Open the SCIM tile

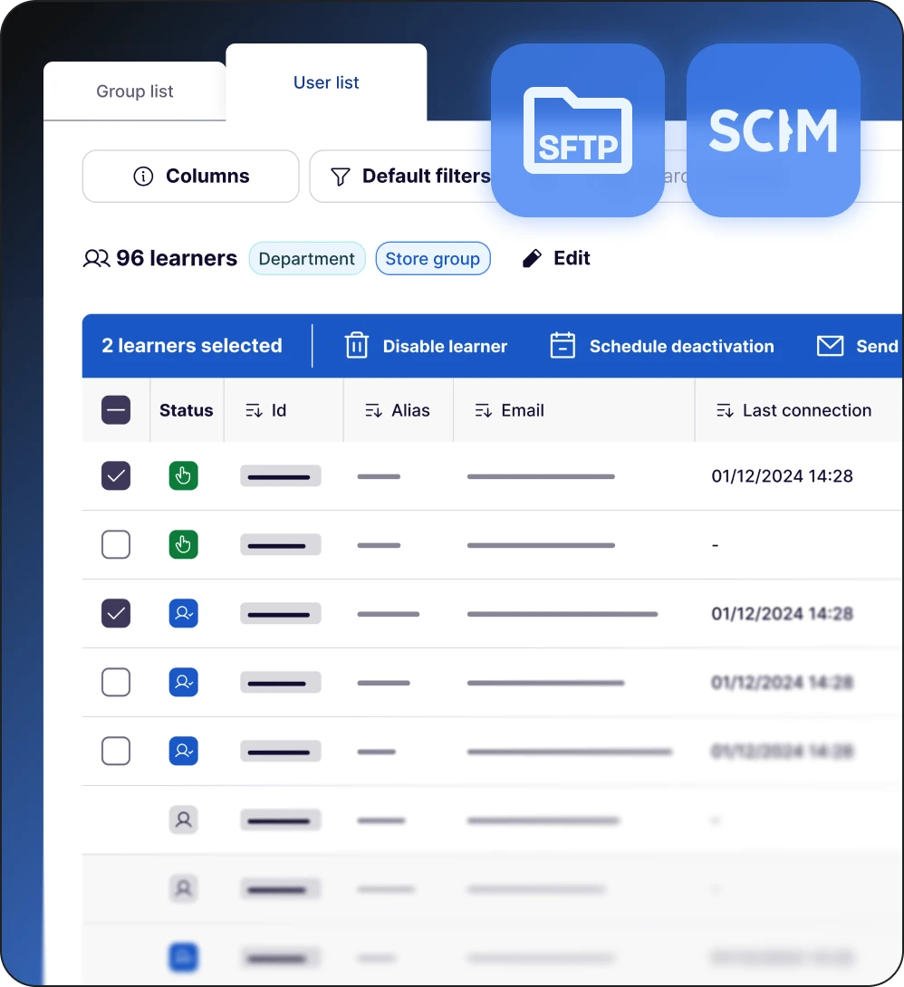(x=773, y=130)
